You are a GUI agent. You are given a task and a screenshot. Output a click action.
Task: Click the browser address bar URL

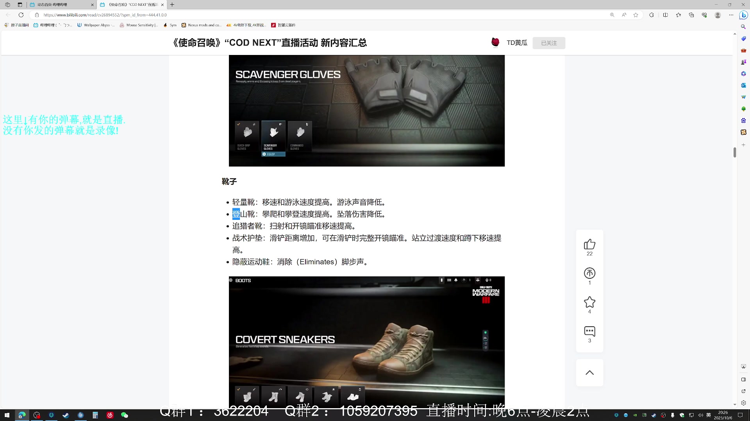105,15
